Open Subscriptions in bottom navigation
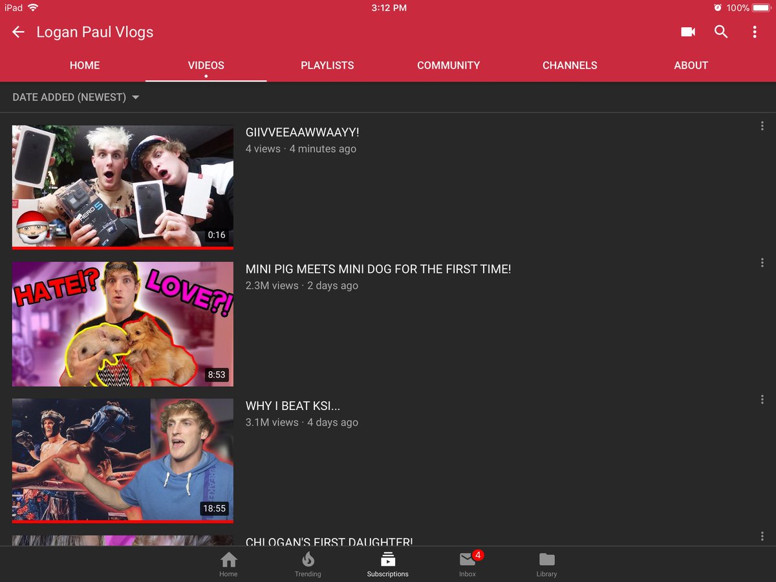Screen dimensions: 776x582 pyautogui.click(x=387, y=564)
